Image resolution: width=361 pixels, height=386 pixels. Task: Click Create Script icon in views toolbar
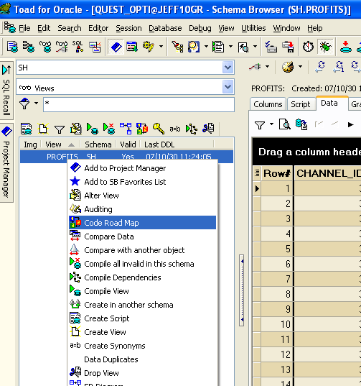point(27,129)
